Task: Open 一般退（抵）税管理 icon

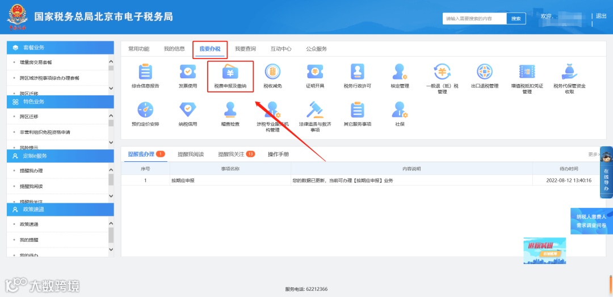Action: pos(442,72)
